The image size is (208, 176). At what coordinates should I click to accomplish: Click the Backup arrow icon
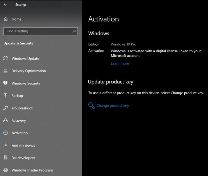coord(5,95)
